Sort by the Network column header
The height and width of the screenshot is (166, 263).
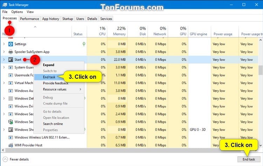pyautogui.click(x=158, y=31)
